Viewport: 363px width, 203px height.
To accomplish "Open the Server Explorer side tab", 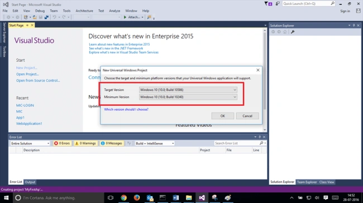I will 4,32.
